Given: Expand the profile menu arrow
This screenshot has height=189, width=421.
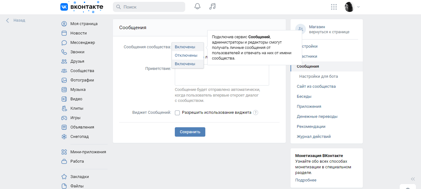Looking at the screenshot, I should 358,7.
